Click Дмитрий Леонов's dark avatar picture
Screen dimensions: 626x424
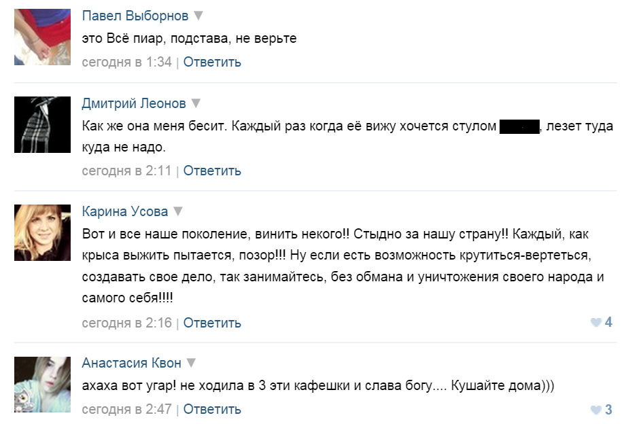tap(42, 124)
